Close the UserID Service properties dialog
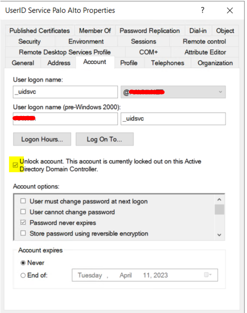 [x=230, y=10]
